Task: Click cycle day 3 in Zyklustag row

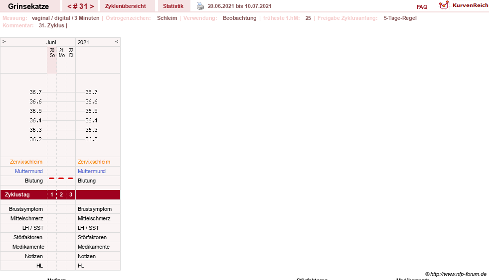Action: click(71, 195)
